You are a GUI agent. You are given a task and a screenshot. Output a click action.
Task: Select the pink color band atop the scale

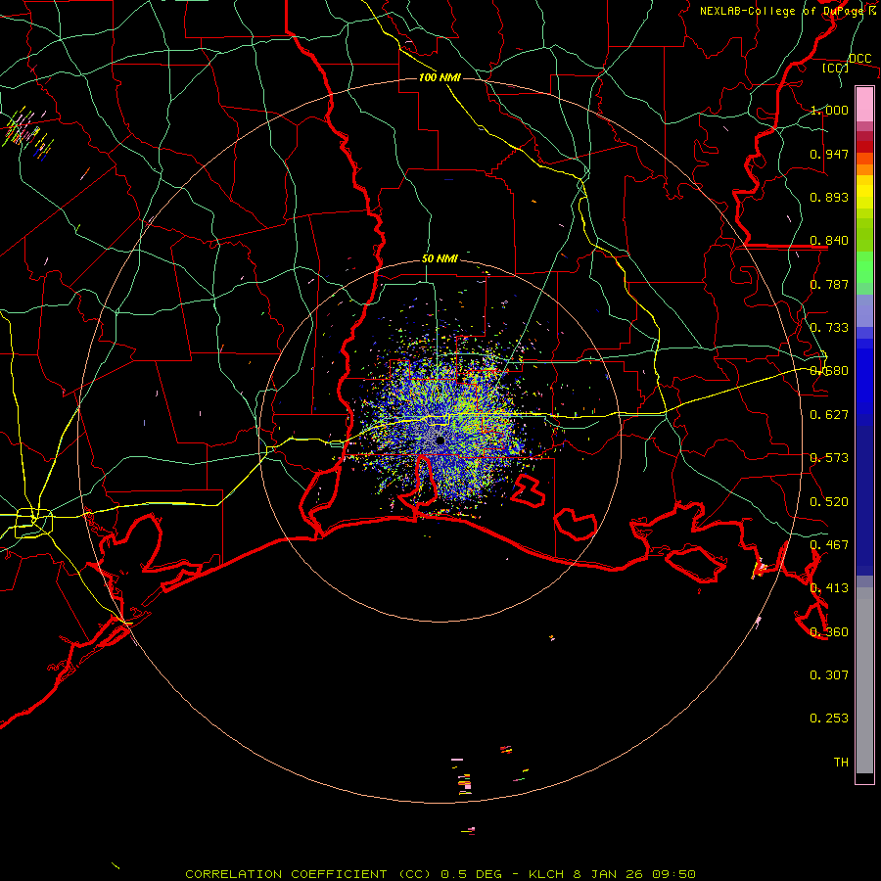point(864,105)
